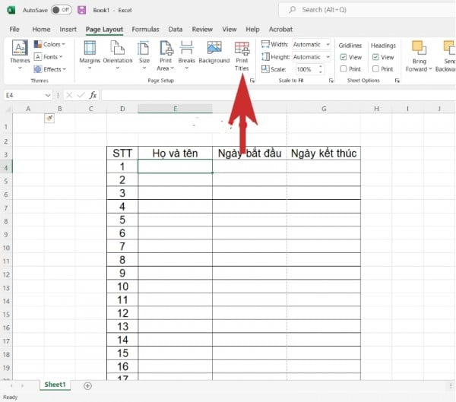Screen dimensions: 456x402
Task: Select the STT cell containing 10
Action: [122, 286]
